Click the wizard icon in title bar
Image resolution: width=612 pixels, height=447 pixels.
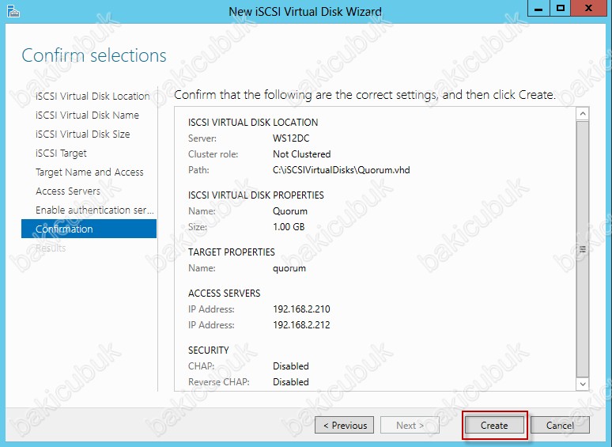click(x=13, y=11)
